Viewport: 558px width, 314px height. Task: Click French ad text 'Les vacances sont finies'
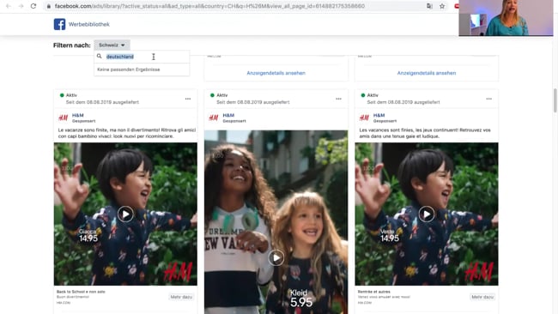click(425, 133)
